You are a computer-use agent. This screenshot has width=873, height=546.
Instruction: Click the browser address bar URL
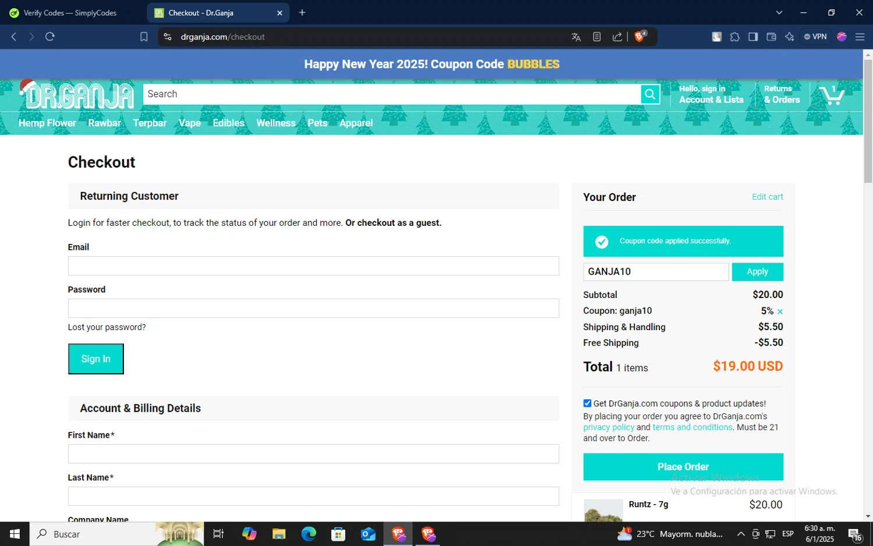[x=223, y=37]
